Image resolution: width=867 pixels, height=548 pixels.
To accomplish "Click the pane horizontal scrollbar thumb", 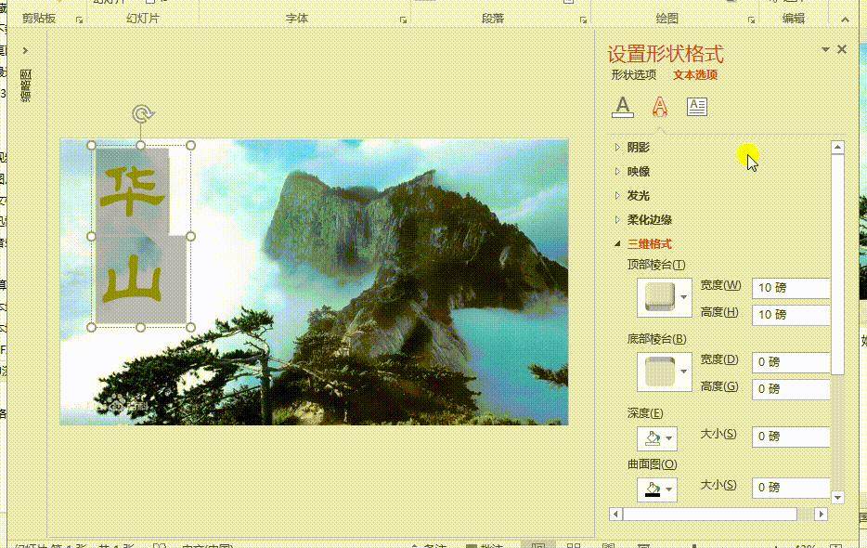I will 710,515.
